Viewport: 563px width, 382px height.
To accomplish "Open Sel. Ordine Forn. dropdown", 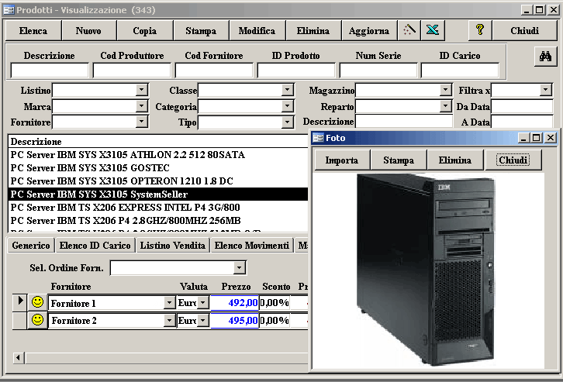I will [239, 267].
